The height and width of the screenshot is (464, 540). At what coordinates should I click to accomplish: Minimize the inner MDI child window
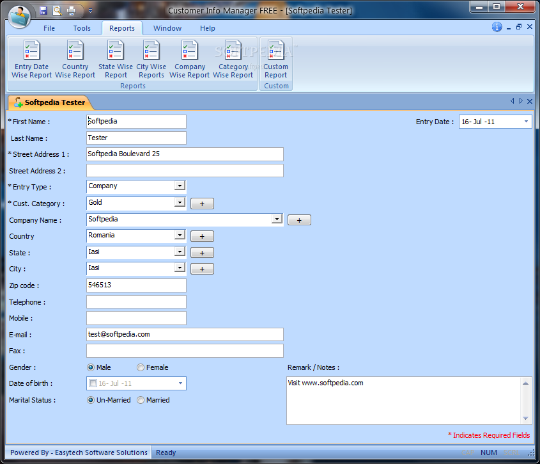click(509, 28)
